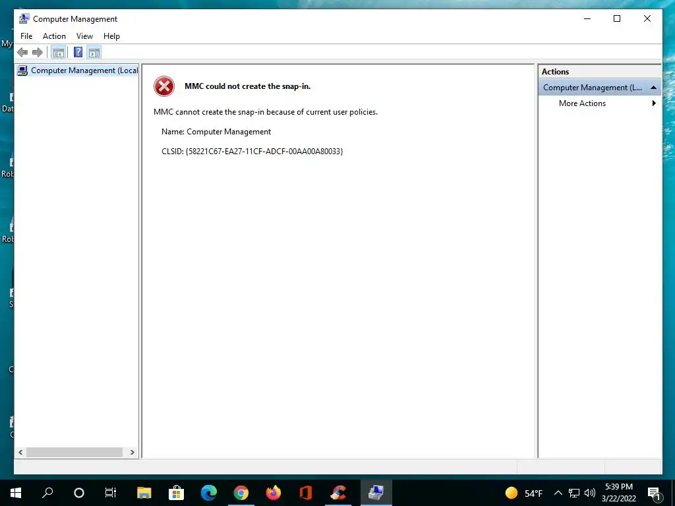Click the red error icon

click(x=164, y=86)
